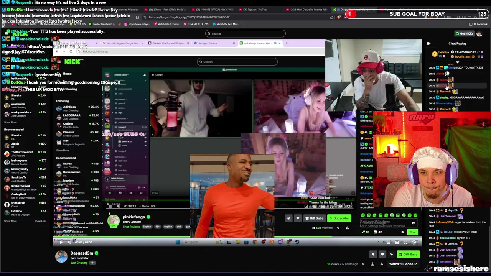This screenshot has height=276, width=491.
Task: Pause the pinkiefangs stream
Action: pyautogui.click(x=110, y=206)
